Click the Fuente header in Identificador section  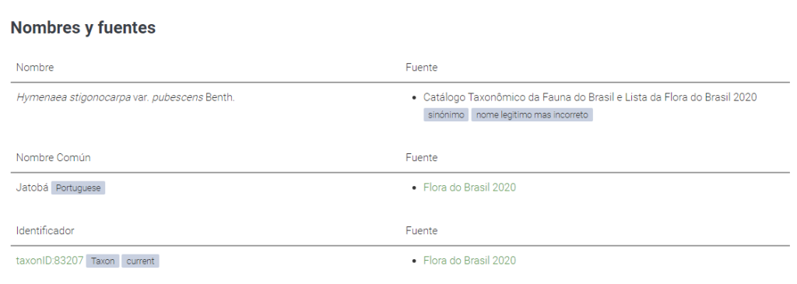coord(421,230)
